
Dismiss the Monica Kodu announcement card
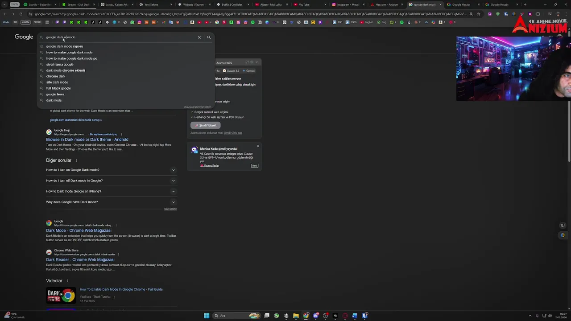(x=258, y=146)
